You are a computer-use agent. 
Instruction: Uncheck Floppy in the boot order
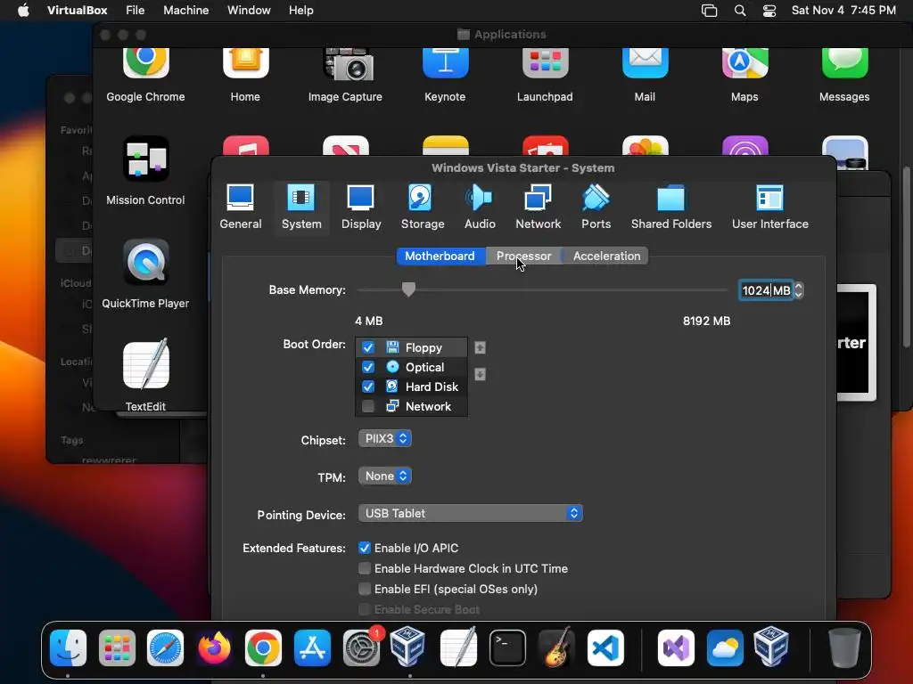[x=368, y=348]
